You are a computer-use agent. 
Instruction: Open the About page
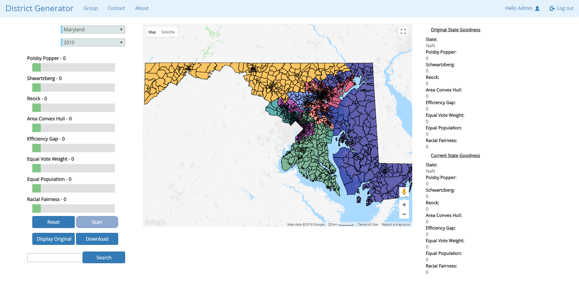pyautogui.click(x=142, y=8)
